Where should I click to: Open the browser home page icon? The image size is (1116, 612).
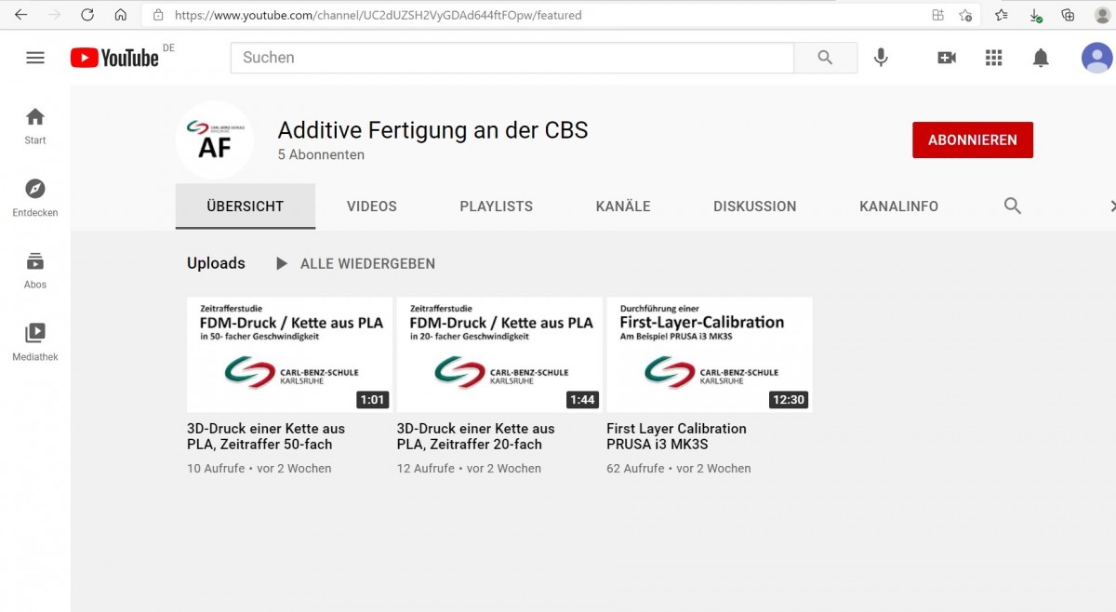[121, 15]
